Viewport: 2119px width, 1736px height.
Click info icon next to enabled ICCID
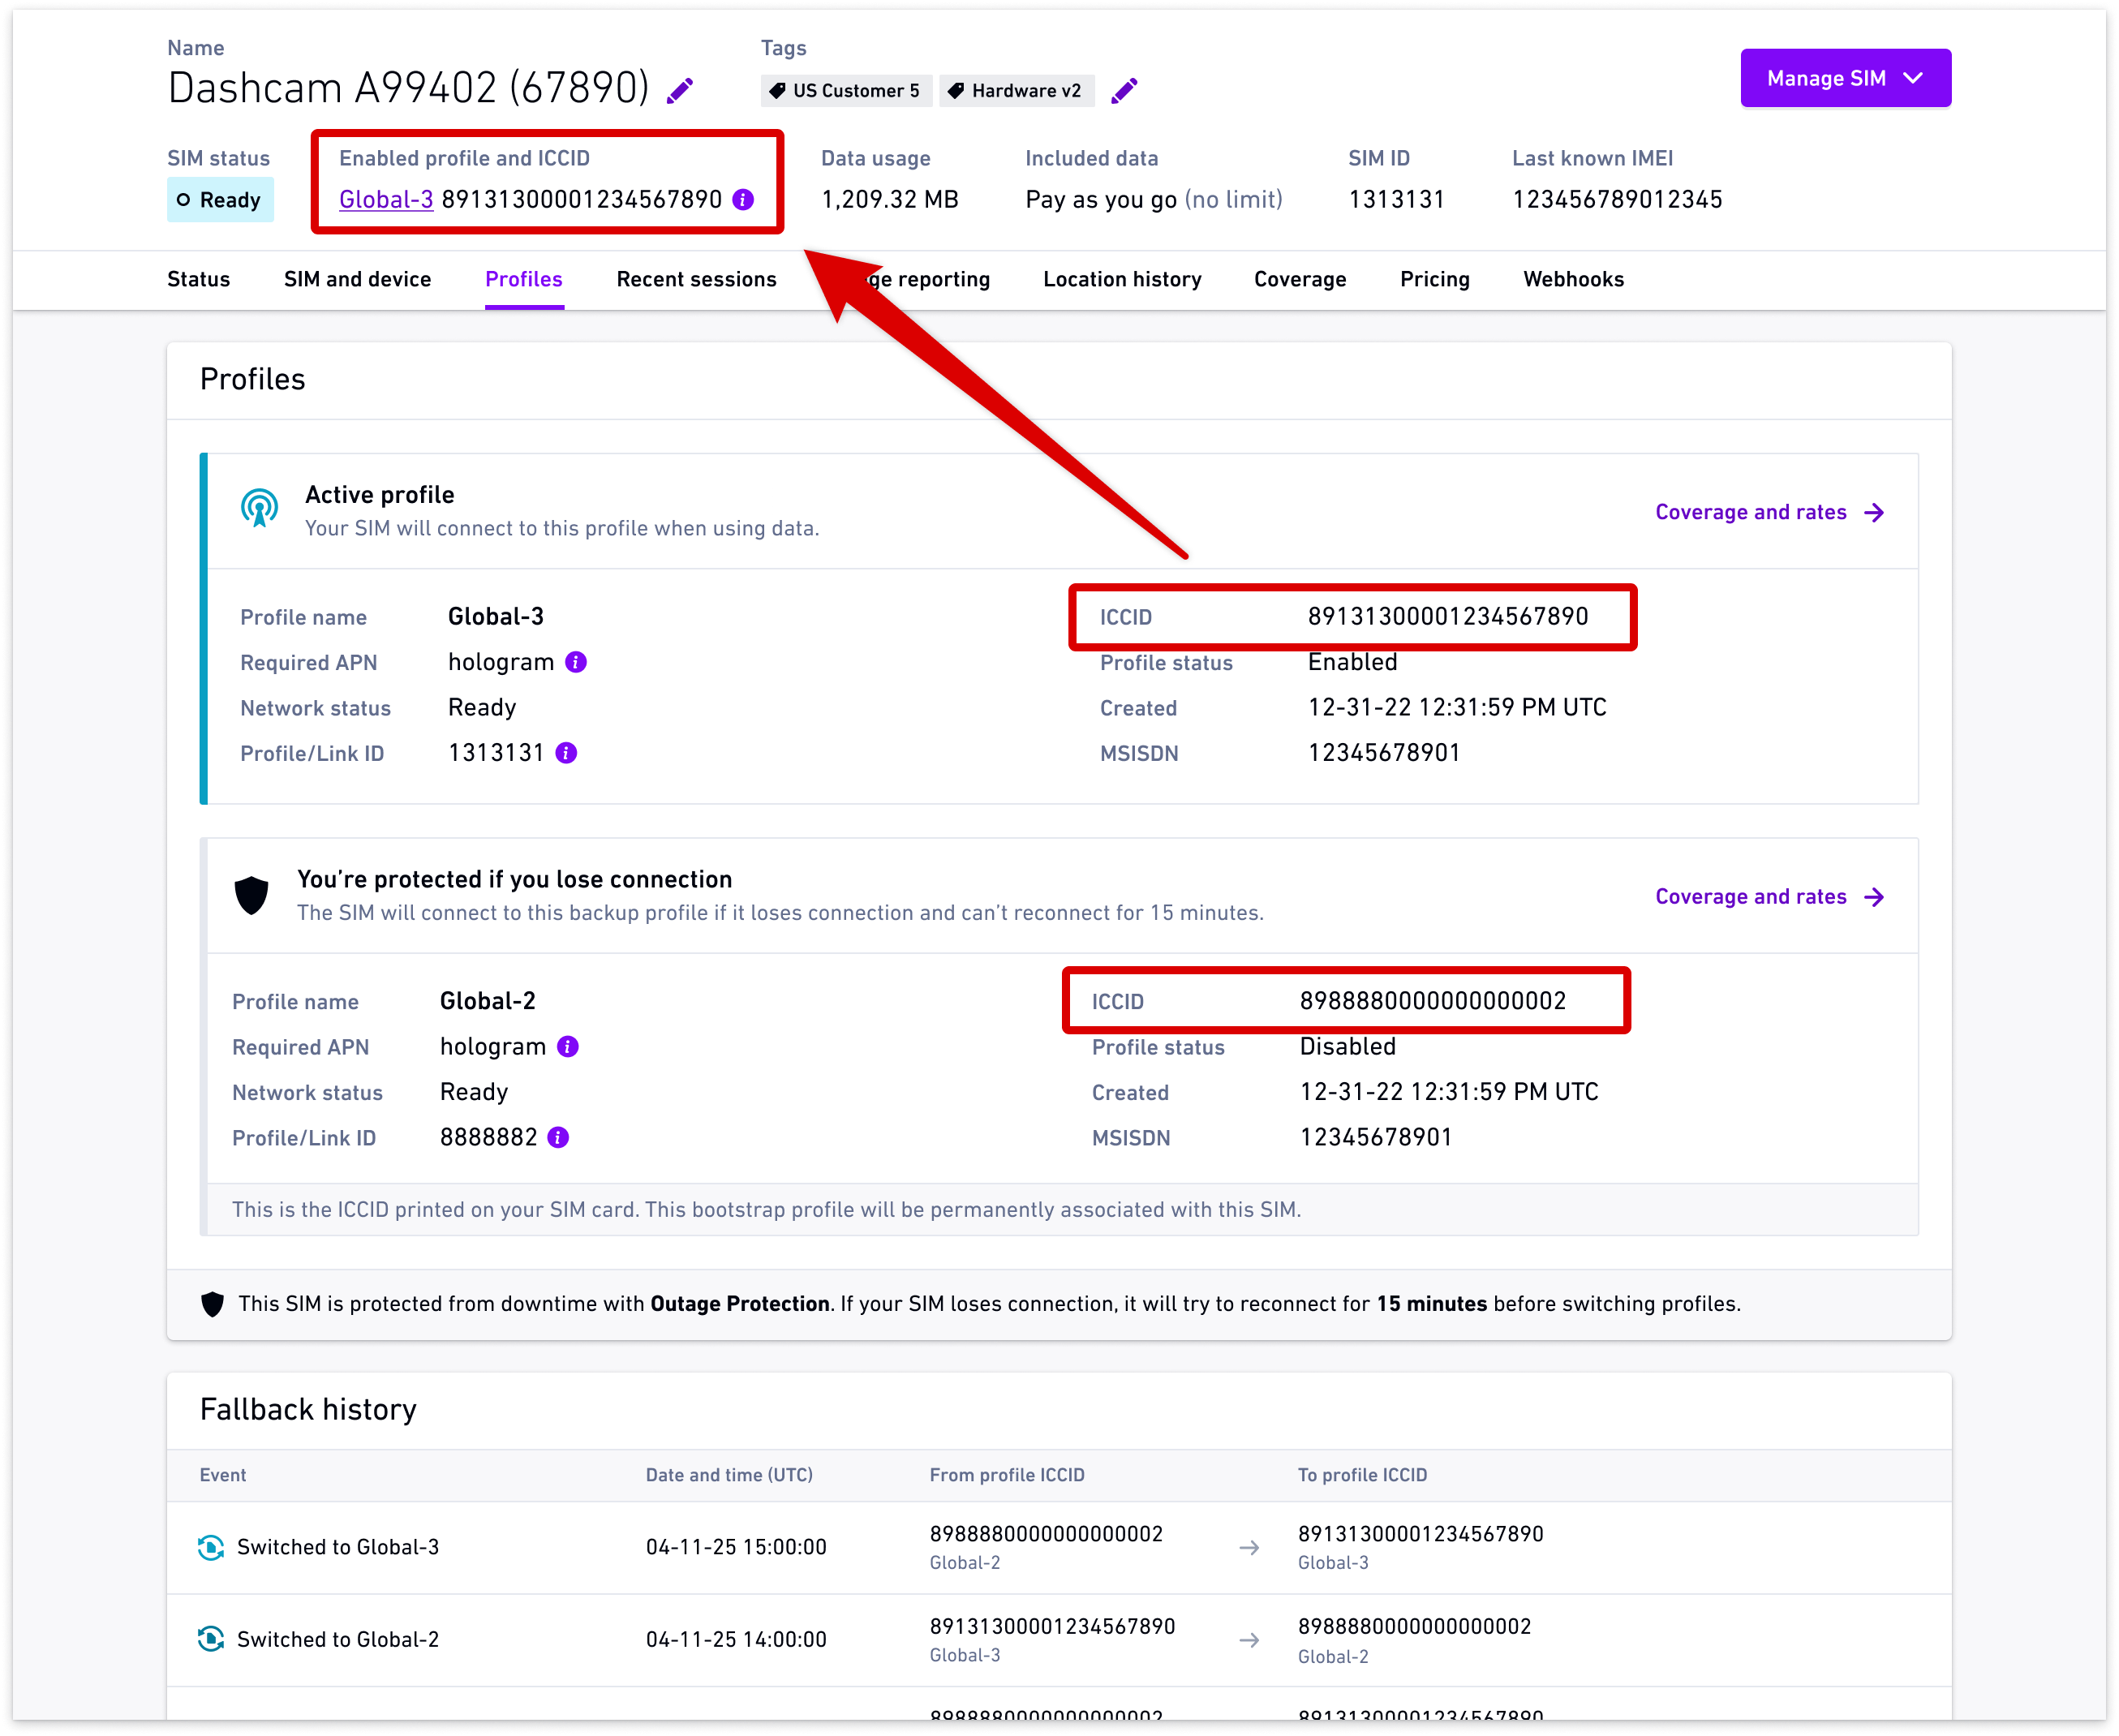(x=743, y=199)
